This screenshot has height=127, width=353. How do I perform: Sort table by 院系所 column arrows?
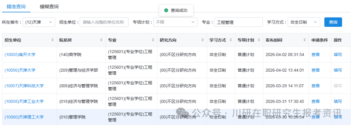point(101,40)
